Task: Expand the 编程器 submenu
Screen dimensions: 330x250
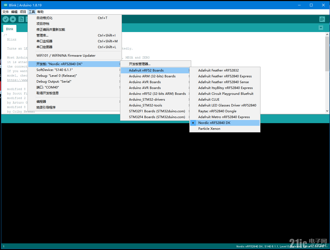Action: click(x=75, y=102)
